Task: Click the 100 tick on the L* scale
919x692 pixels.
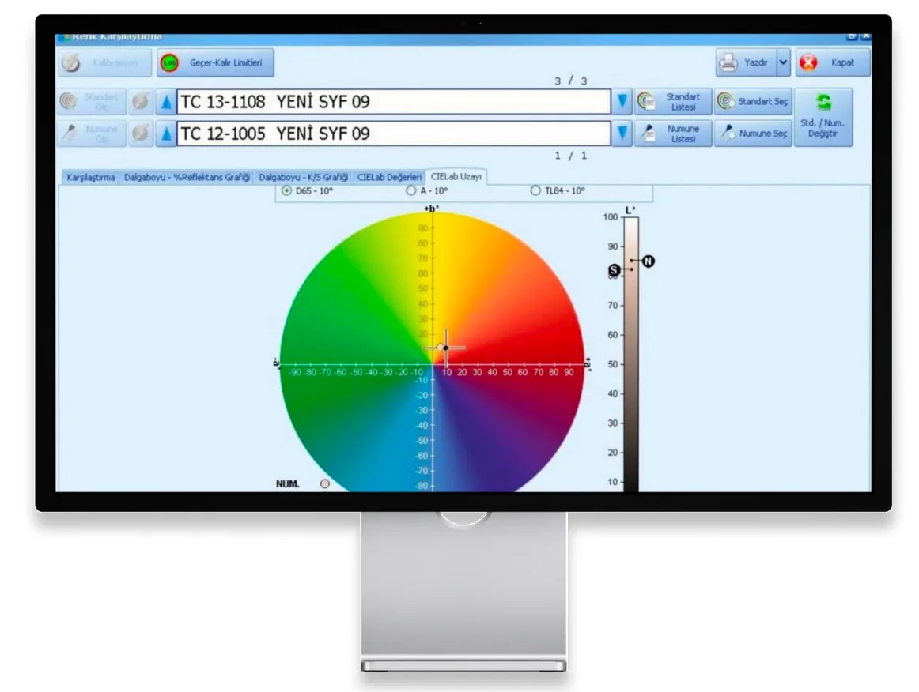Action: [610, 217]
